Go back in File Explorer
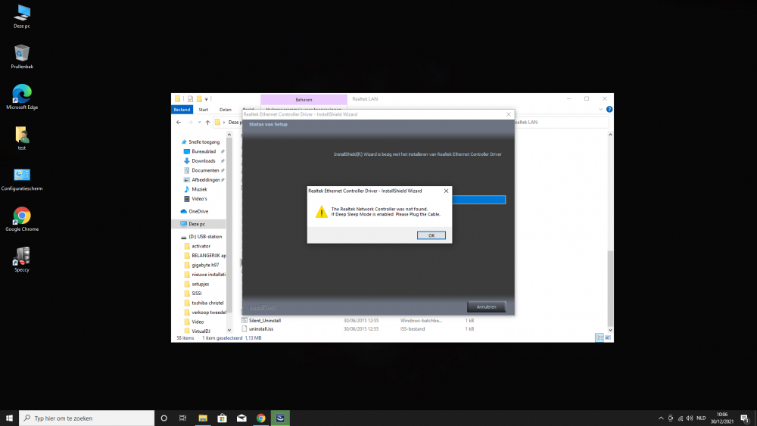 tap(179, 123)
